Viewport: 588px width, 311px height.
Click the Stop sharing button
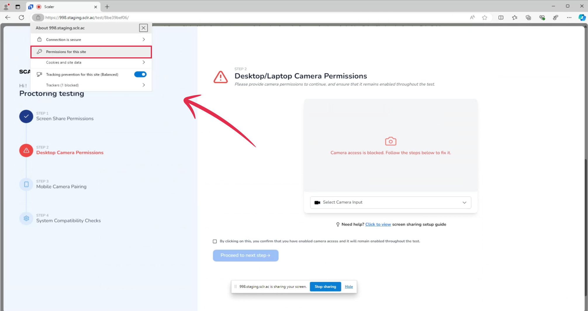[325, 286]
